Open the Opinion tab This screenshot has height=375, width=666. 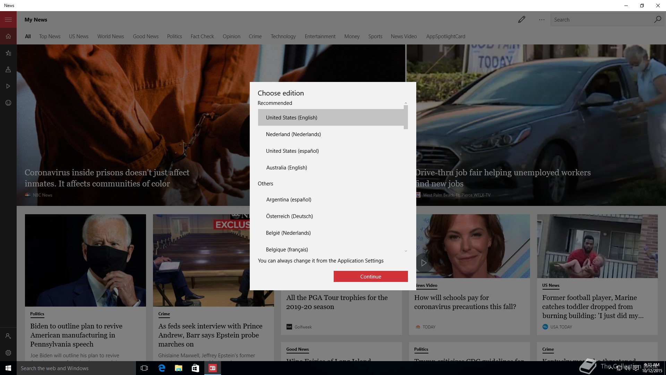click(x=231, y=36)
